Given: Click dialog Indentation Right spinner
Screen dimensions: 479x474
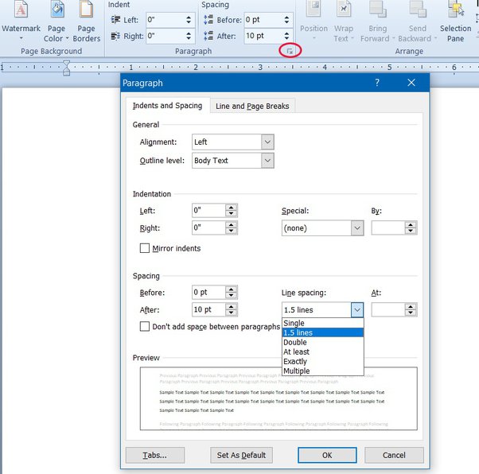Looking at the screenshot, I should pos(232,227).
